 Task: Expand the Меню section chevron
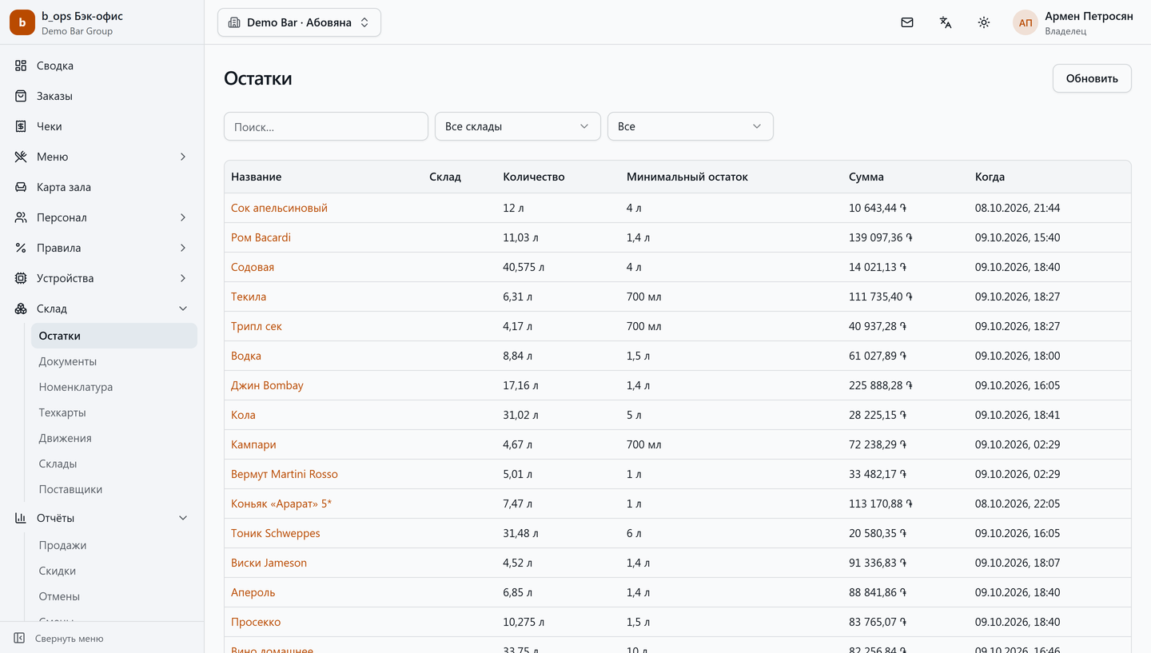tap(183, 157)
